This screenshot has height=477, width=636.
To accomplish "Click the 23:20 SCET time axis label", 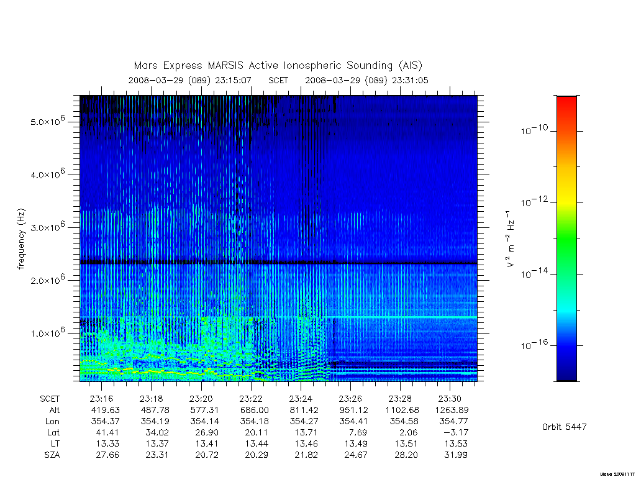I will click(x=201, y=399).
